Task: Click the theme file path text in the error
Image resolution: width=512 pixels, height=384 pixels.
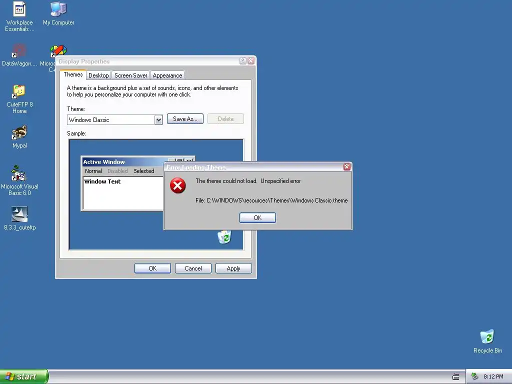Action: [x=271, y=200]
